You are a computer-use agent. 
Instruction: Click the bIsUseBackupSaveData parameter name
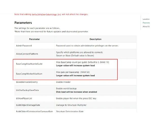27,90
